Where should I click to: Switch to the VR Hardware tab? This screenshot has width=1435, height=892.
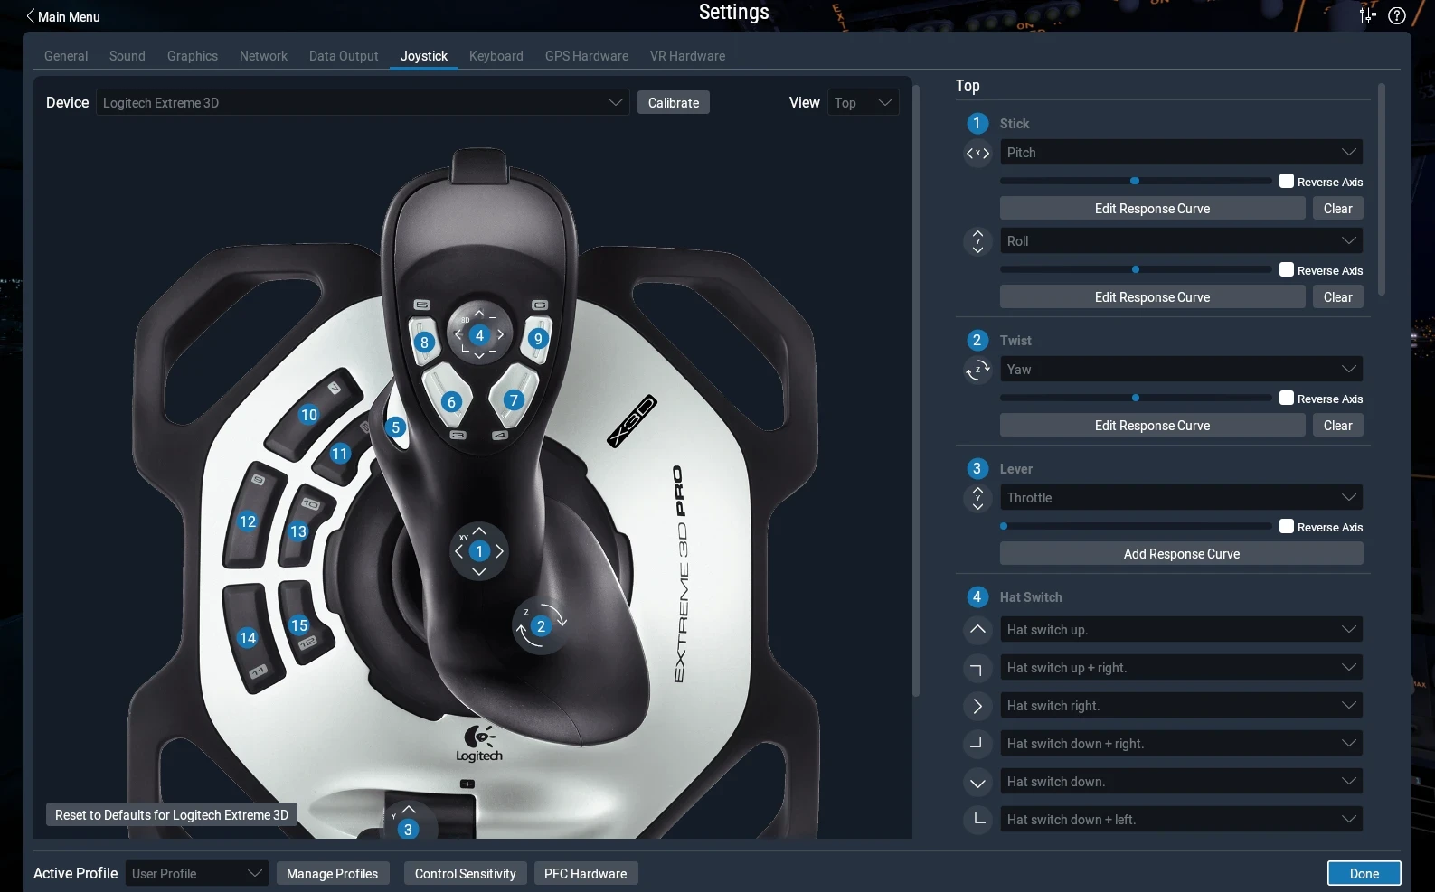click(687, 56)
